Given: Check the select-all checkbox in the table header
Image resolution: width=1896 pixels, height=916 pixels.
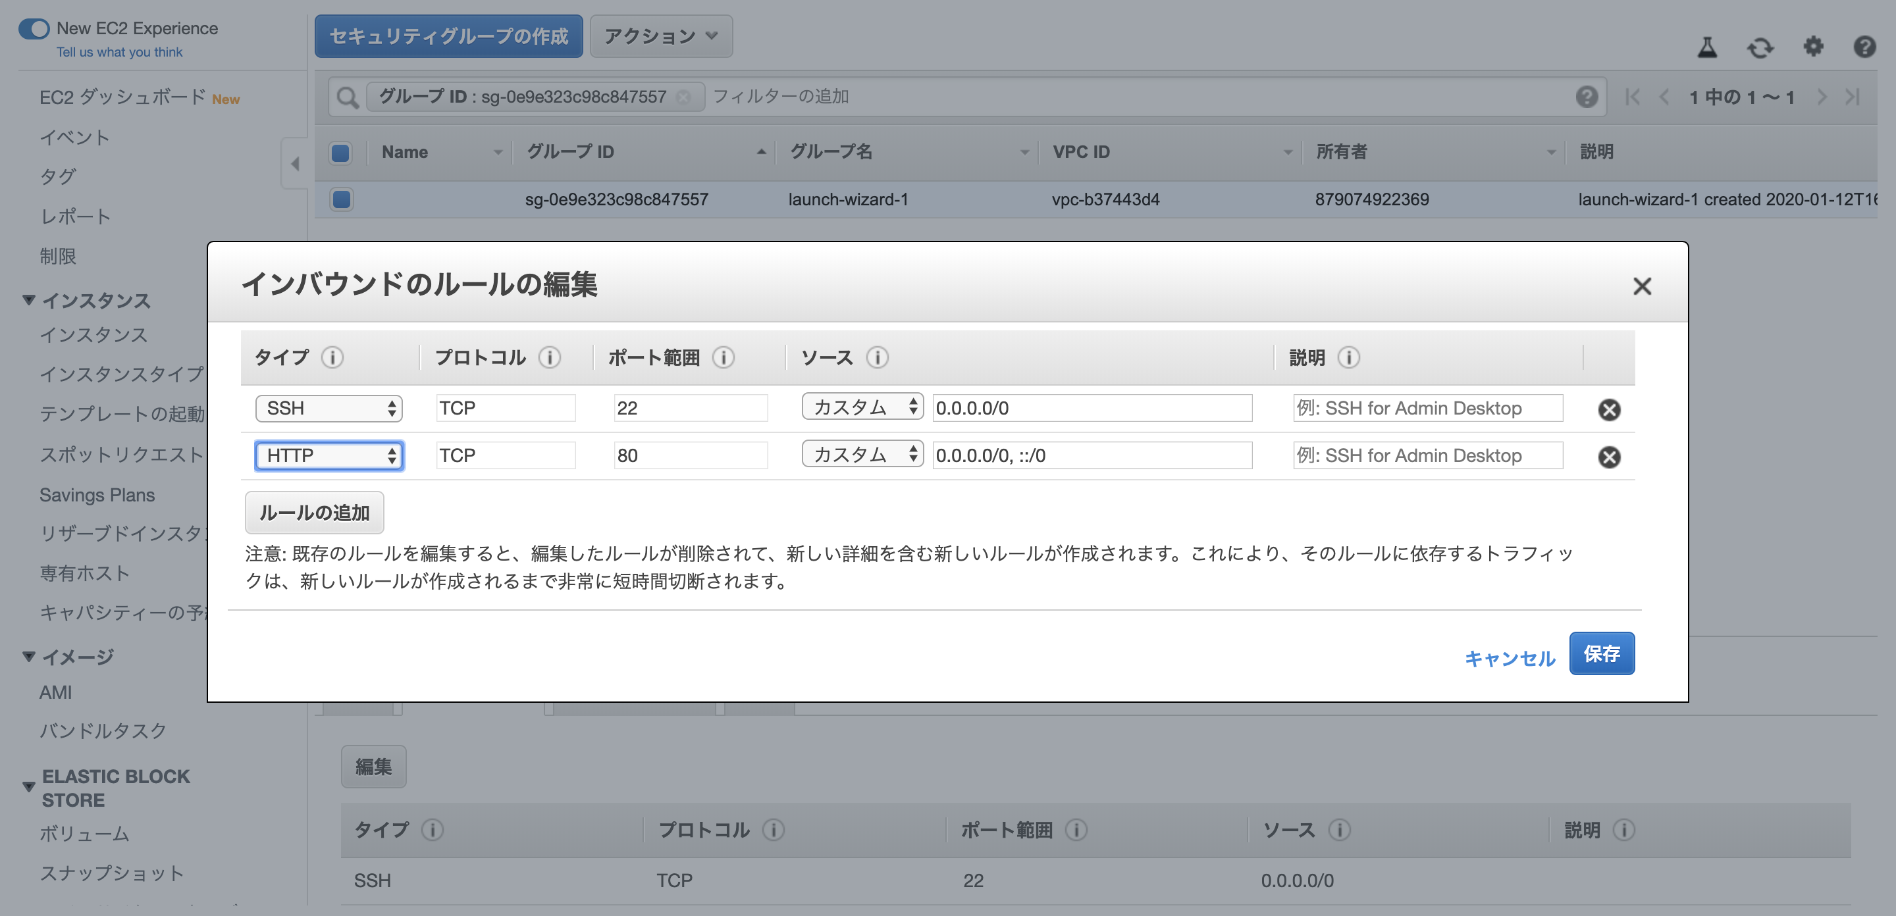Looking at the screenshot, I should [x=341, y=153].
